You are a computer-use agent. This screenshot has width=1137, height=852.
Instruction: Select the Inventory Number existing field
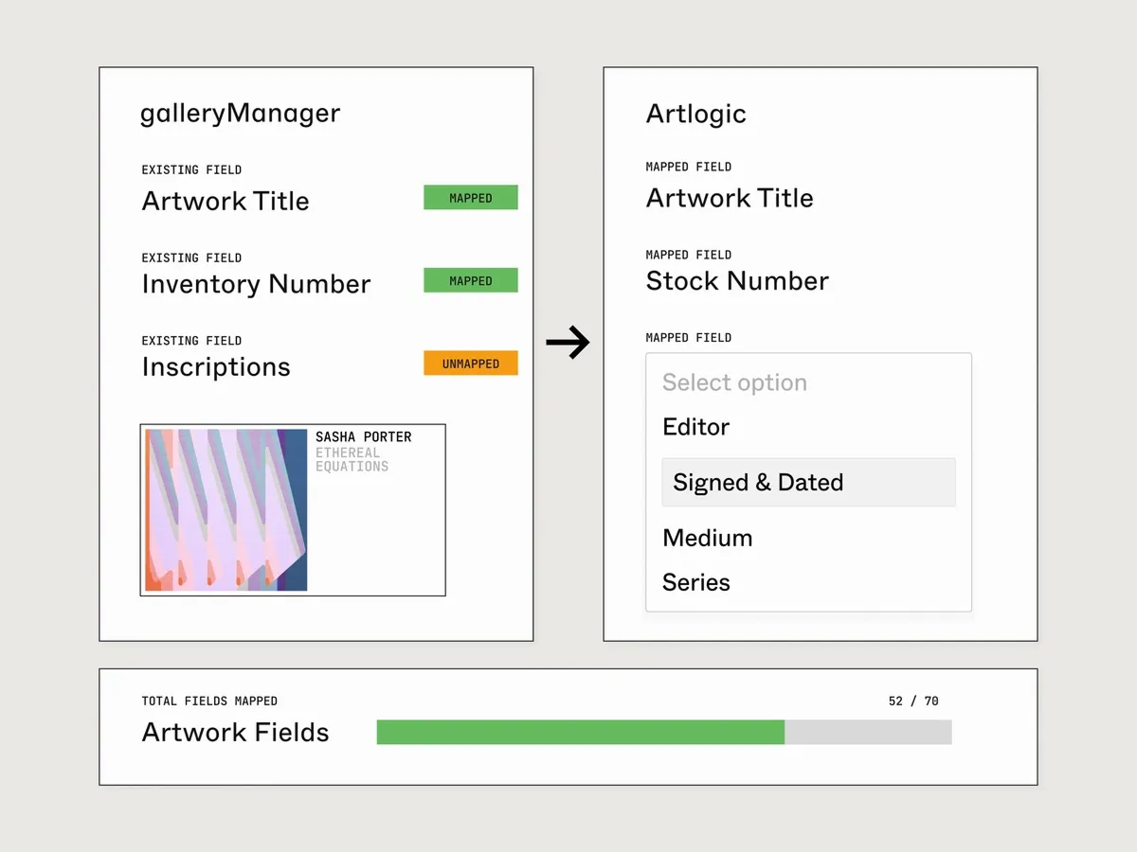click(256, 284)
